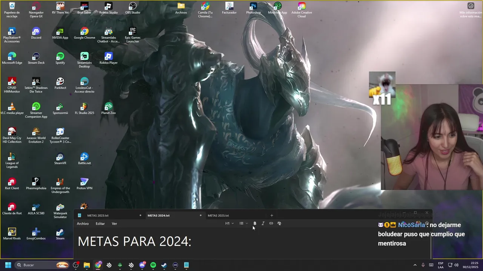483x271 pixels.
Task: Open File Explorer from the taskbar
Action: (87, 265)
